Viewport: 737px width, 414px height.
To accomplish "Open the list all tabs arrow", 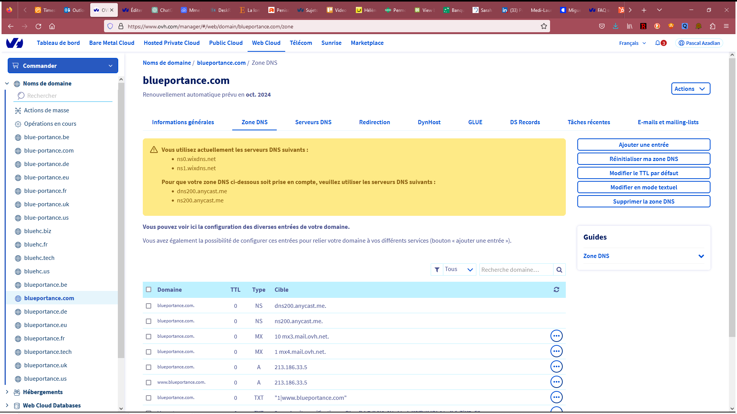I will tap(659, 10).
